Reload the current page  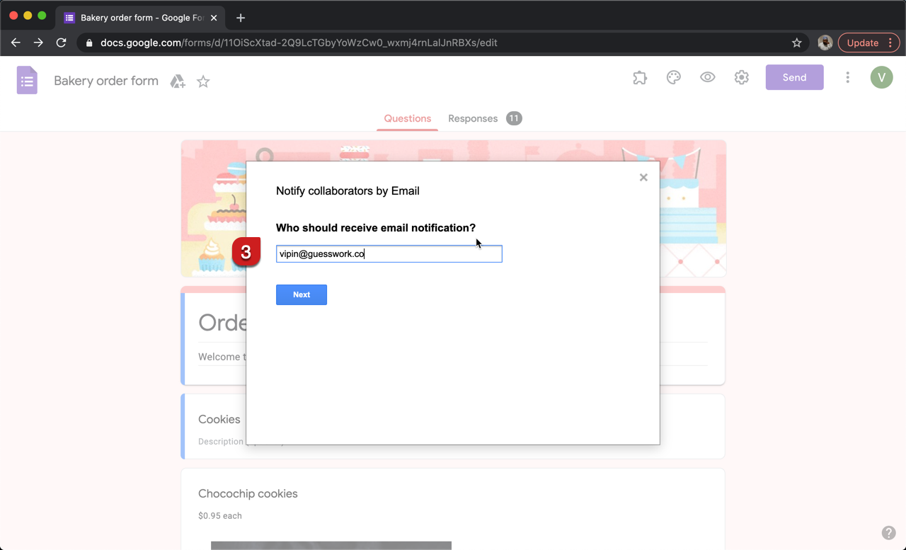coord(62,42)
